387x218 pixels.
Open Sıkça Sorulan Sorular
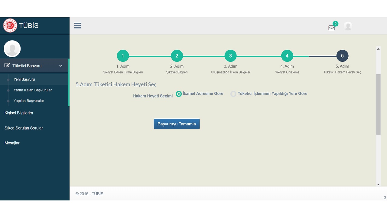pyautogui.click(x=24, y=128)
